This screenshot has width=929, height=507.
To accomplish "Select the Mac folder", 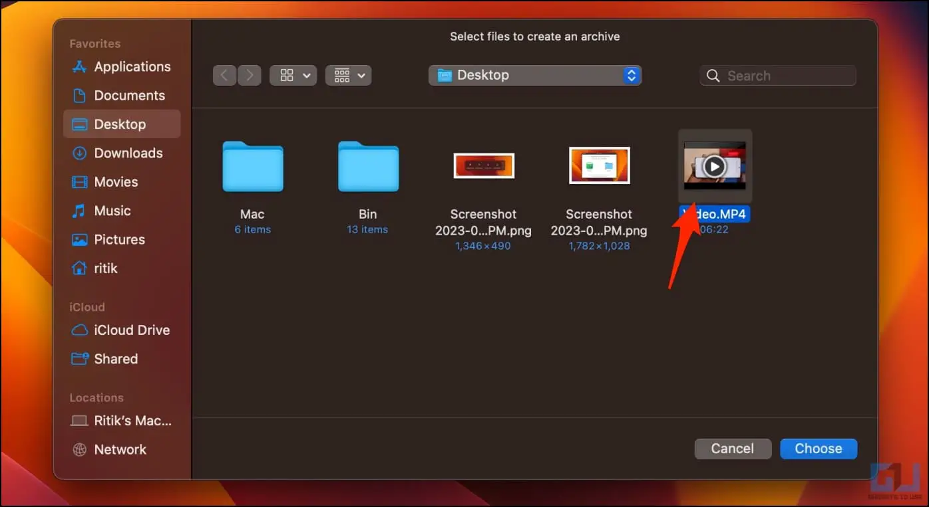I will click(x=252, y=166).
